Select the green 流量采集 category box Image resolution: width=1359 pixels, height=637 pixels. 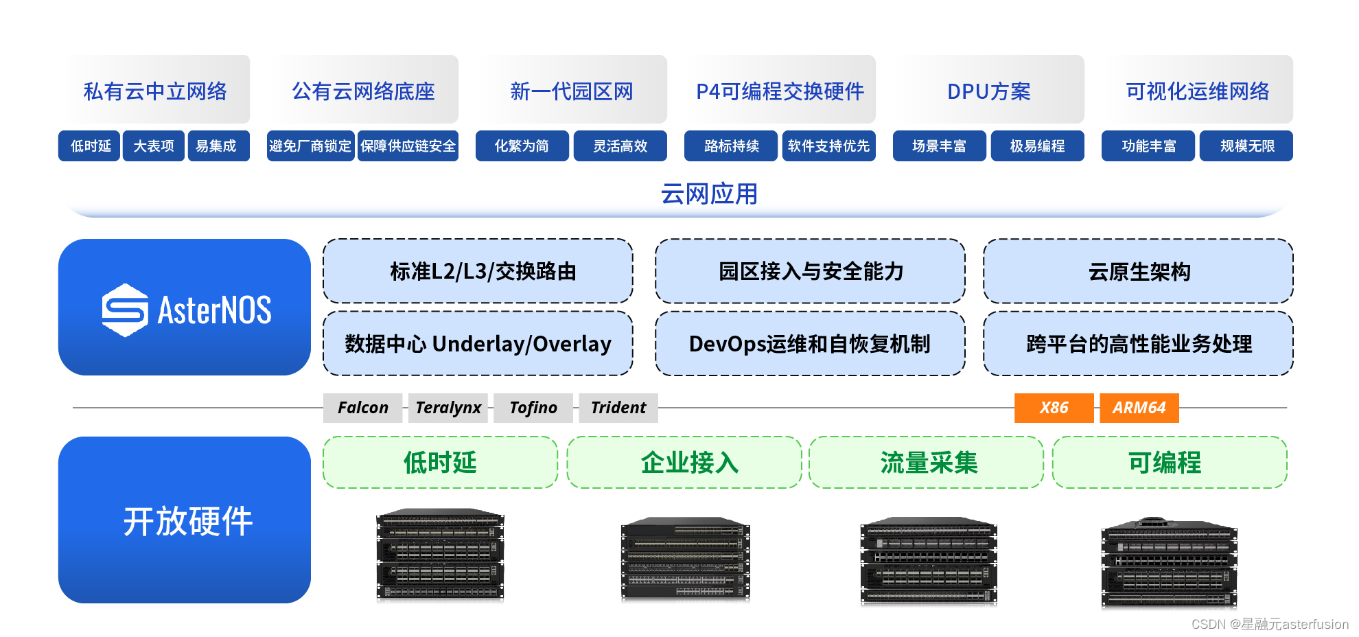(x=927, y=463)
